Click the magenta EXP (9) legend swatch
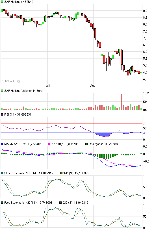 tap(49, 144)
